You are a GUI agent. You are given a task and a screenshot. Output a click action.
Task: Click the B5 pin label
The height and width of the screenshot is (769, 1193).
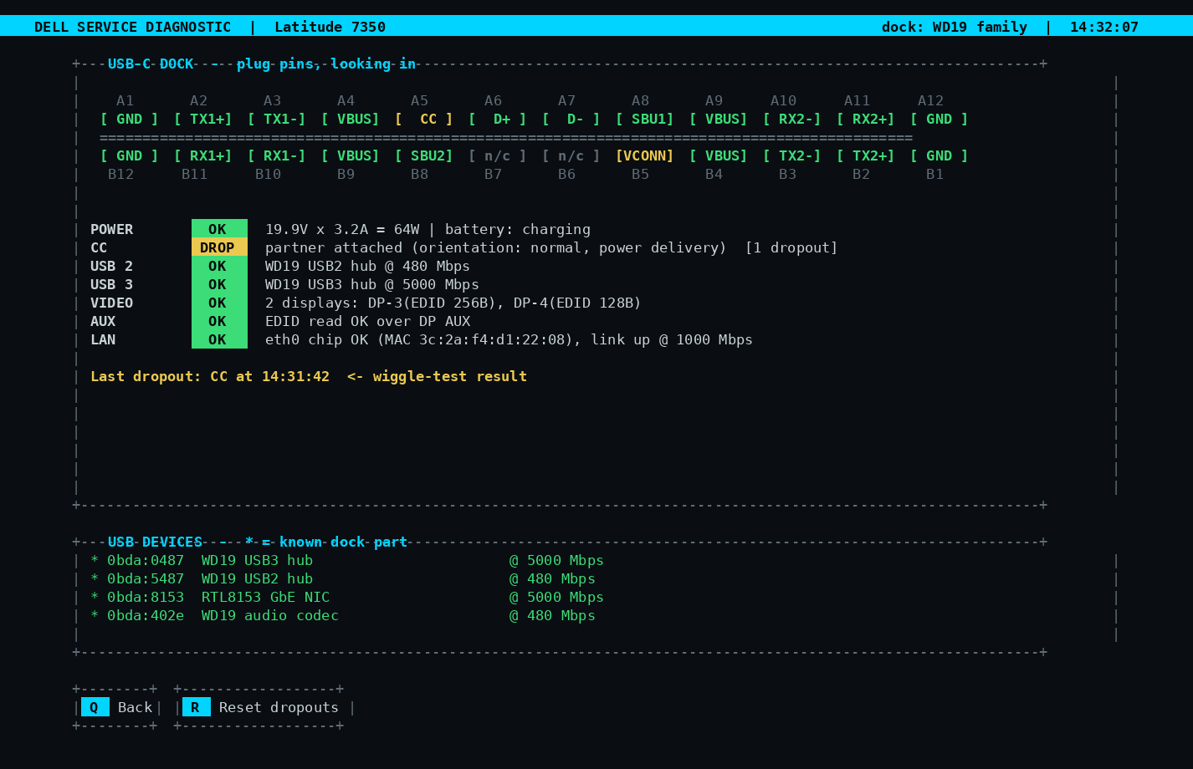(640, 174)
